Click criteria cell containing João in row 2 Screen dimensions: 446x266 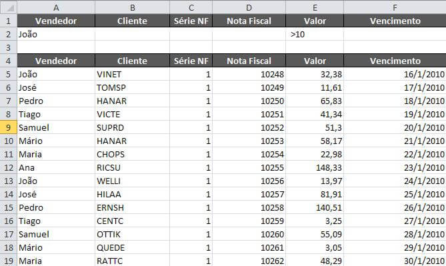(56, 34)
